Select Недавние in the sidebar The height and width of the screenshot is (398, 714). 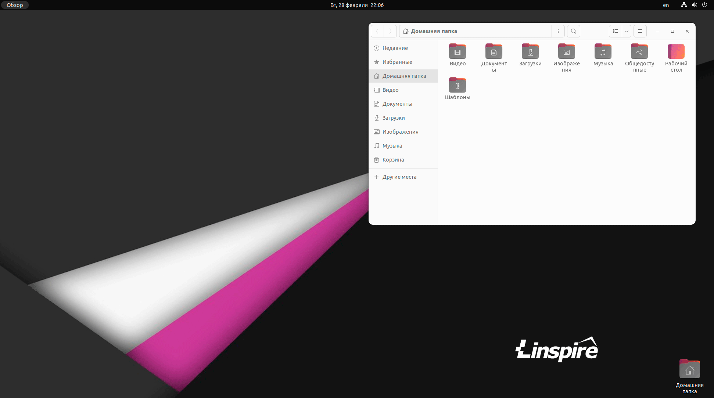pyautogui.click(x=395, y=48)
